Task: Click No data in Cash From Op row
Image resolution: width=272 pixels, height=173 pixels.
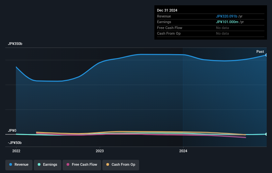Action: click(x=222, y=34)
